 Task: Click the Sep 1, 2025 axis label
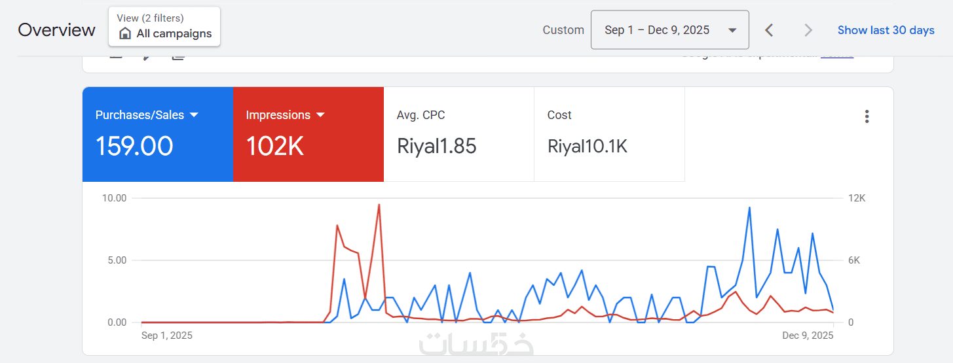pyautogui.click(x=167, y=336)
